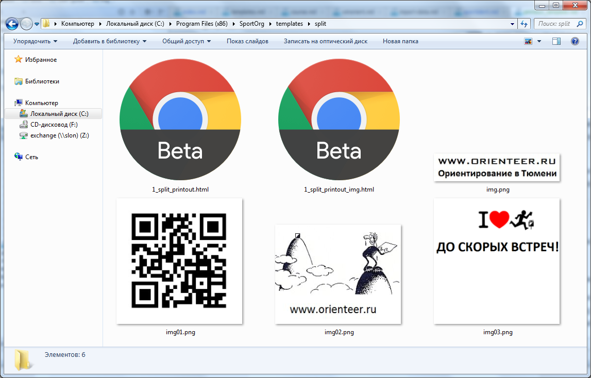Viewport: 591px width, 378px height.
Task: Click the star icon beside Избранное
Action: [x=18, y=59]
